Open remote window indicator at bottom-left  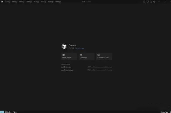[2, 112]
